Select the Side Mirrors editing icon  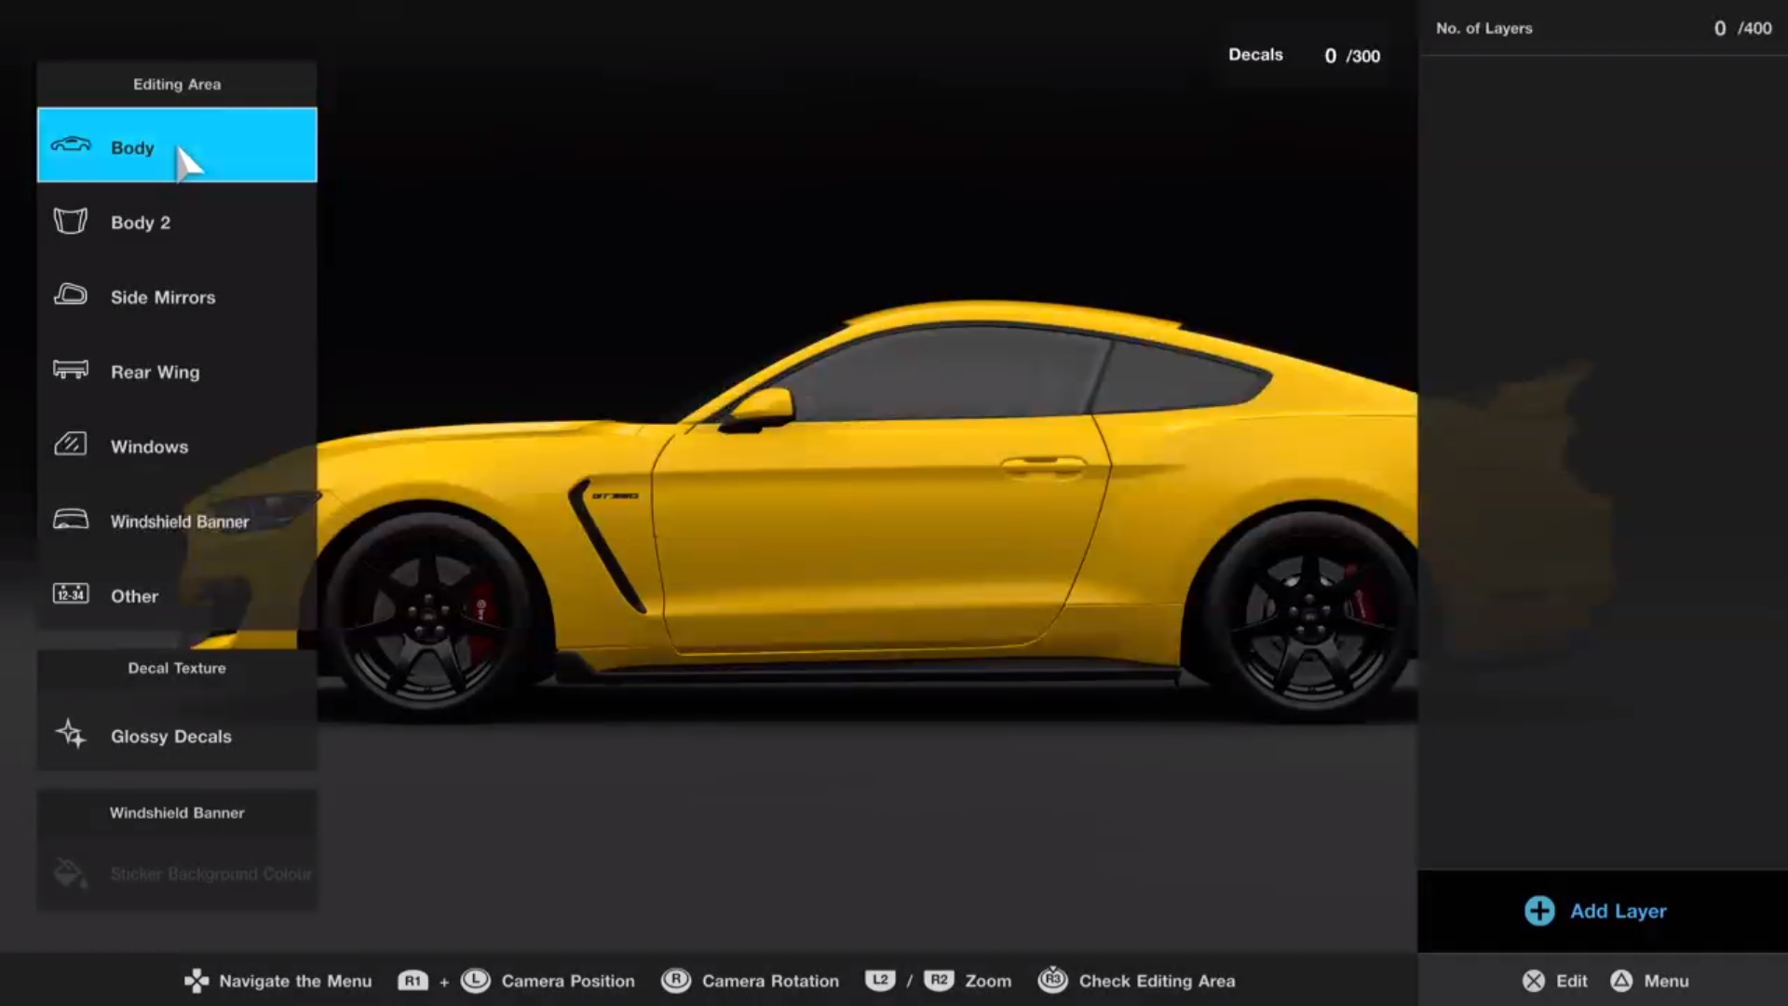coord(70,296)
